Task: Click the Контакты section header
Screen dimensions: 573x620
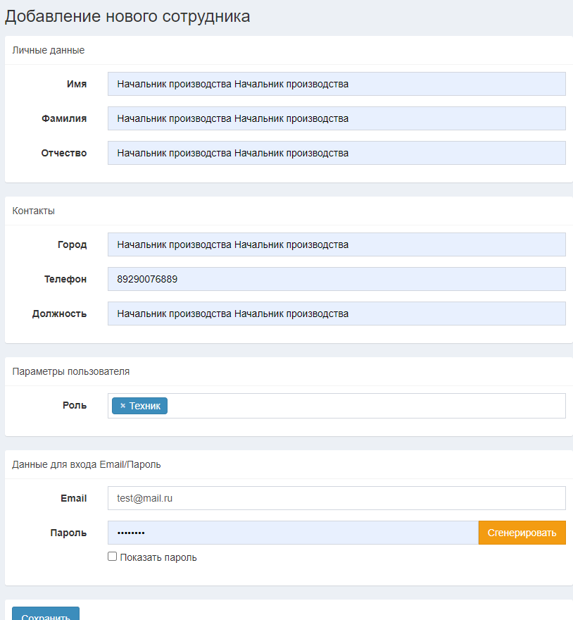Action: pyautogui.click(x=34, y=211)
